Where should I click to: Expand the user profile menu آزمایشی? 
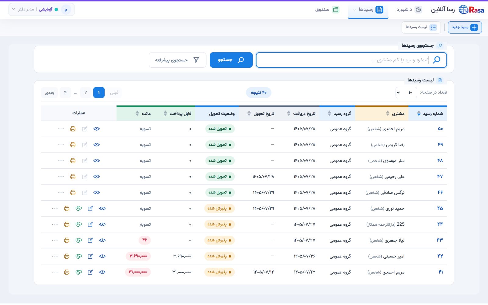41,9
